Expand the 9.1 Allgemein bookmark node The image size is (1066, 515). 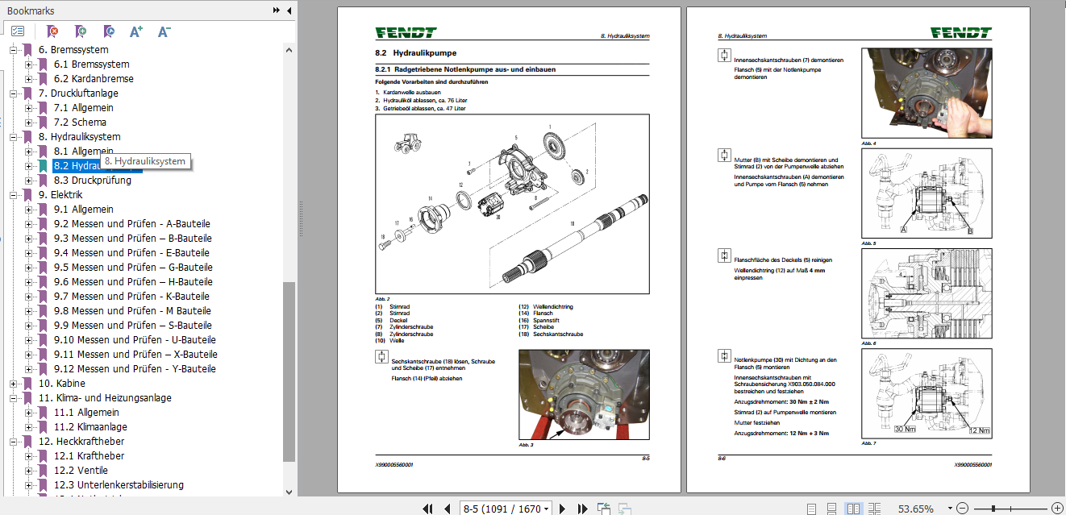[28, 210]
